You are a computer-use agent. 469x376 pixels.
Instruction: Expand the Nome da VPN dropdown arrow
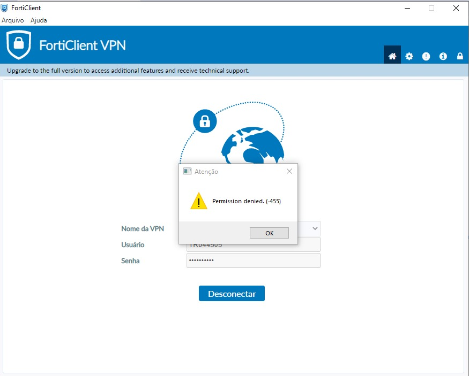point(315,228)
